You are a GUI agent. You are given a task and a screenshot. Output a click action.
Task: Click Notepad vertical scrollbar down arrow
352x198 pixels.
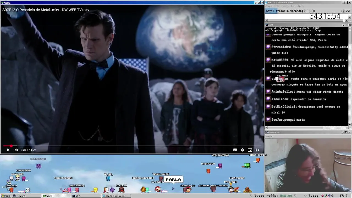point(350,17)
